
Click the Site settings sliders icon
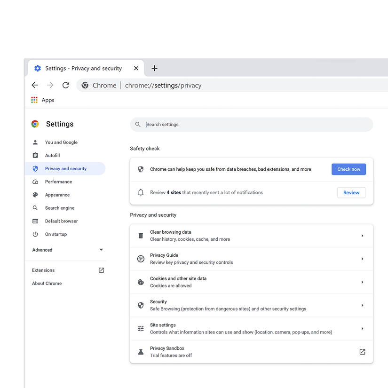pos(141,328)
